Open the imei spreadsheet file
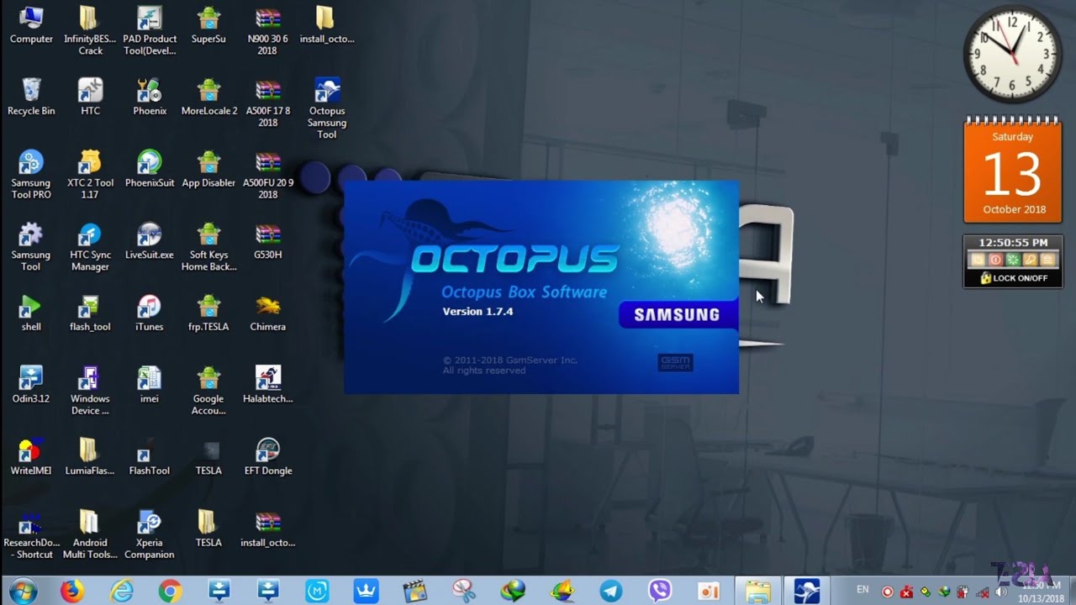The image size is (1076, 605). tap(150, 385)
